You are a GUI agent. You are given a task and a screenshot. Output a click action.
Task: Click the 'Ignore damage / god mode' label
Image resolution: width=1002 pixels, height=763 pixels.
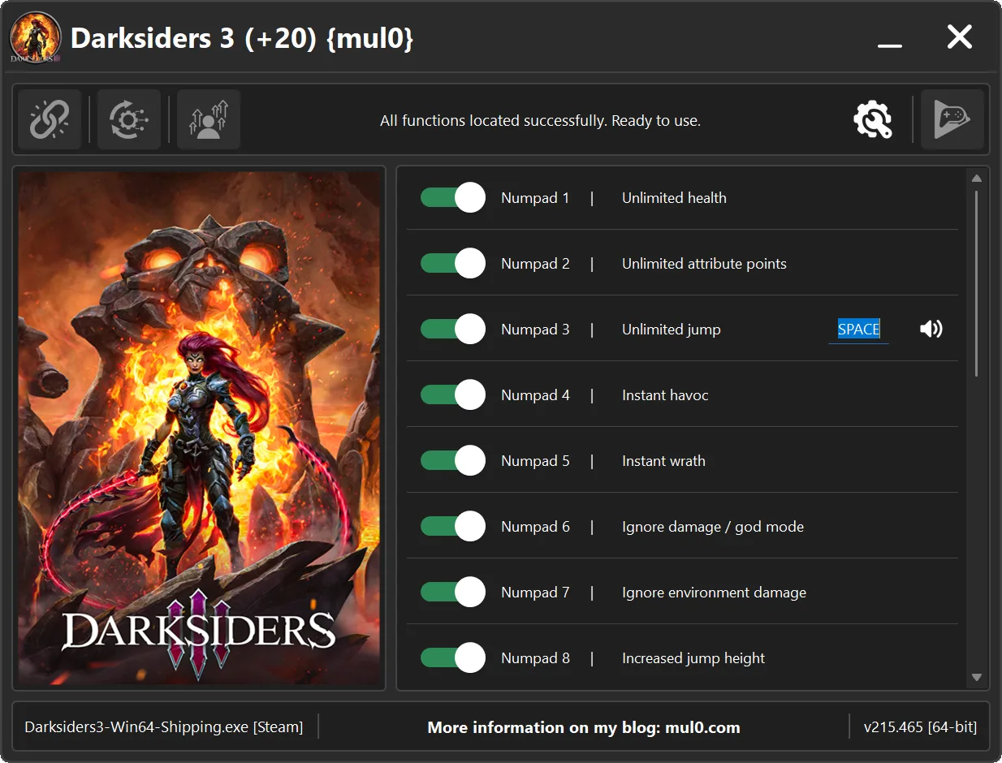coord(713,527)
